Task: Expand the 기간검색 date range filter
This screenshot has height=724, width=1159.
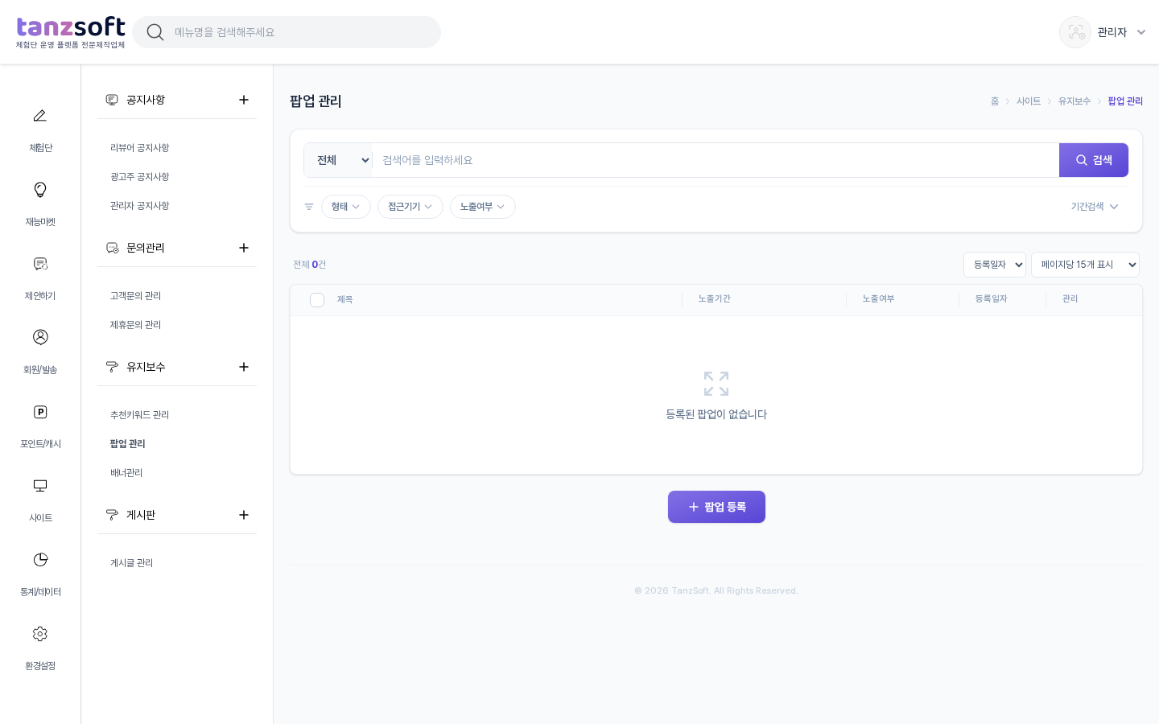Action: (1095, 207)
